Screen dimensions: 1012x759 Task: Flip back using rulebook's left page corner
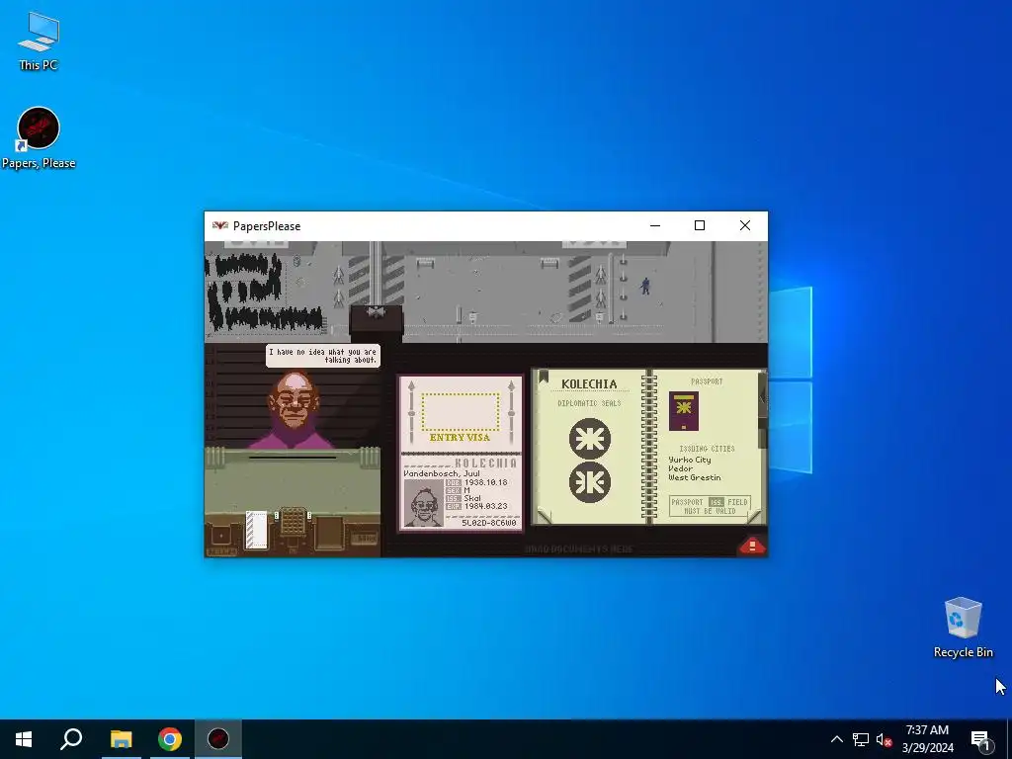[545, 516]
